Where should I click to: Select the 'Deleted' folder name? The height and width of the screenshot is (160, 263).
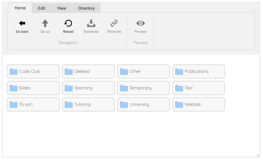click(x=82, y=71)
